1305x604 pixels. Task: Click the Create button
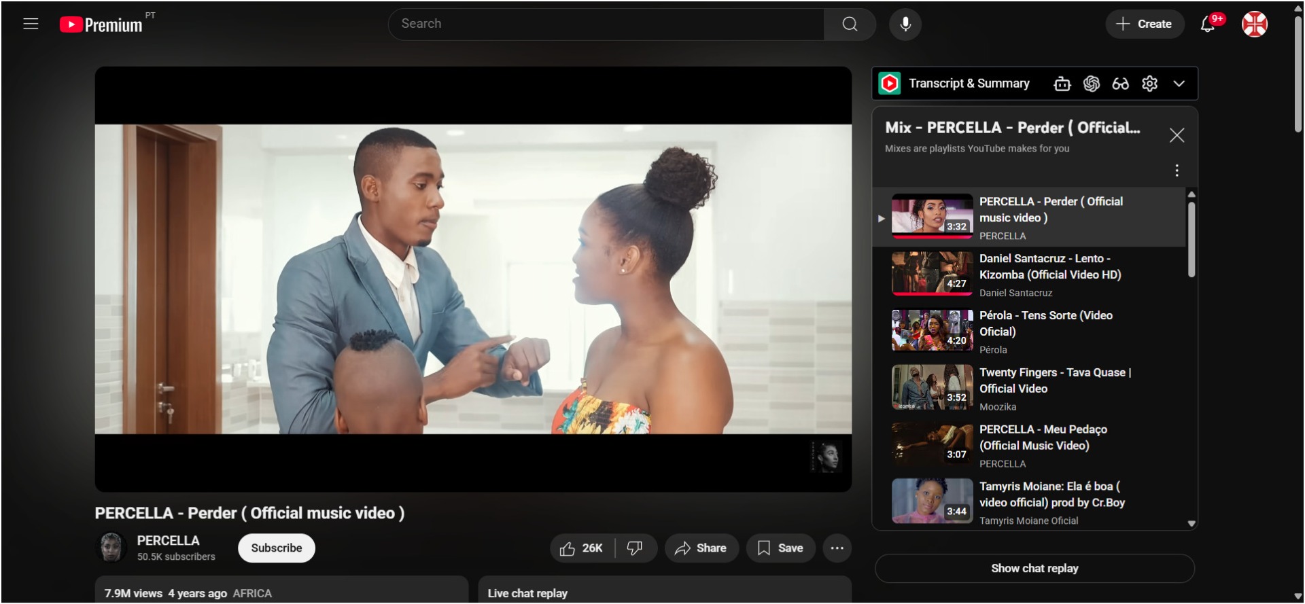coord(1145,24)
